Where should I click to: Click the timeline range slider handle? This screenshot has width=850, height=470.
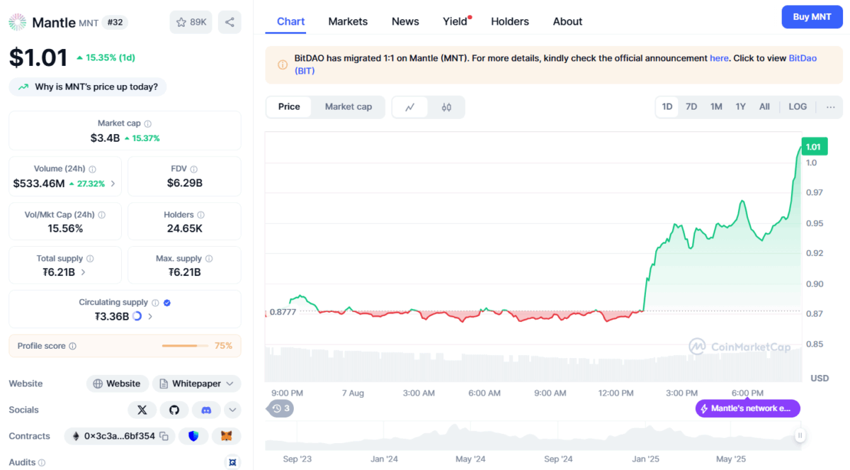[800, 436]
